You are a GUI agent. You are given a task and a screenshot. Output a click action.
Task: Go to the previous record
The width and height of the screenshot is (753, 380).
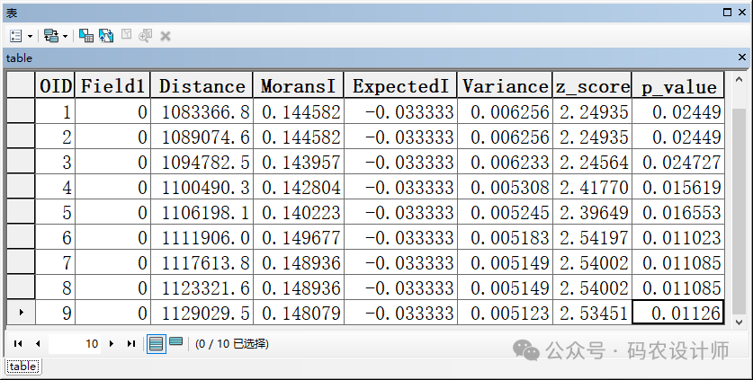38,343
